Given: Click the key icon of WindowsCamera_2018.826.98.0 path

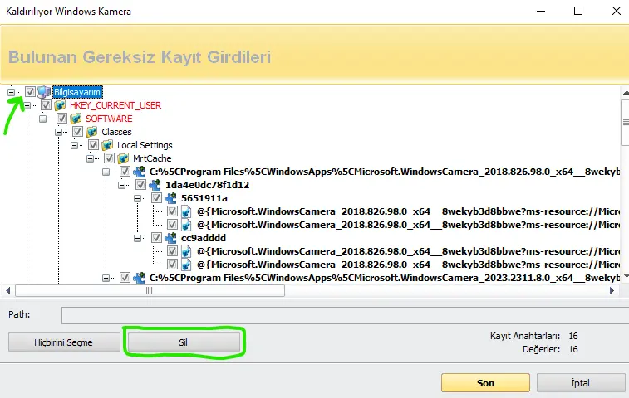Looking at the screenshot, I should 139,172.
